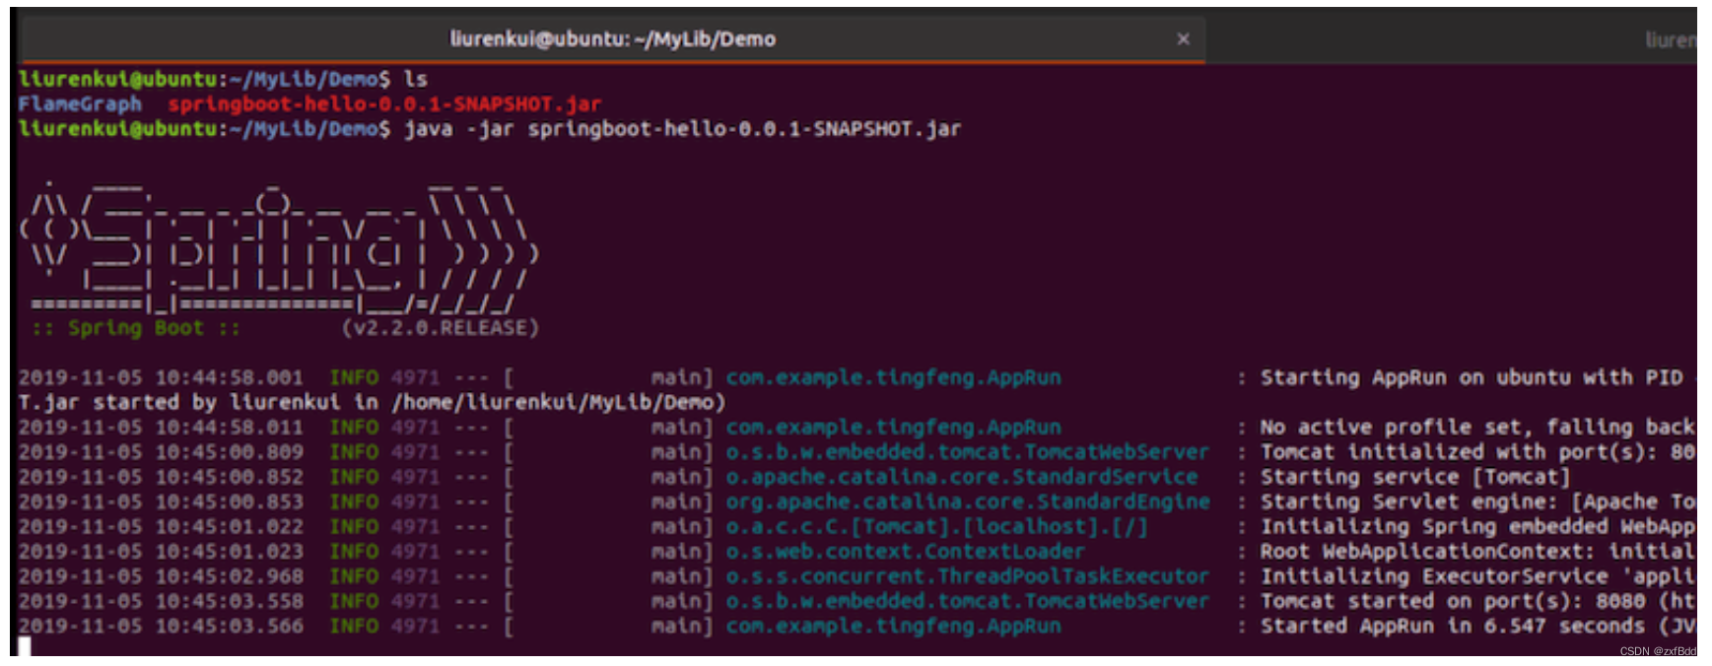:: Spring Boot :: label

click(136, 328)
